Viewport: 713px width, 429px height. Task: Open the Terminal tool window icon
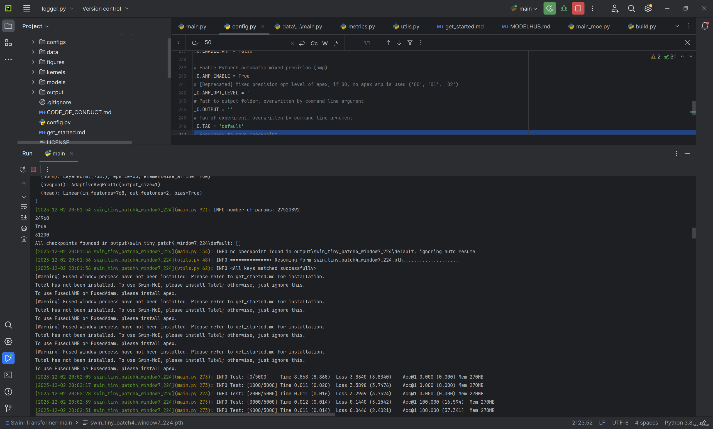point(8,375)
